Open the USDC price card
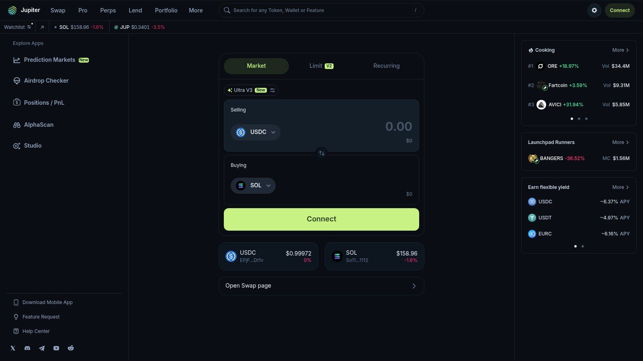643x361 pixels. tap(268, 256)
